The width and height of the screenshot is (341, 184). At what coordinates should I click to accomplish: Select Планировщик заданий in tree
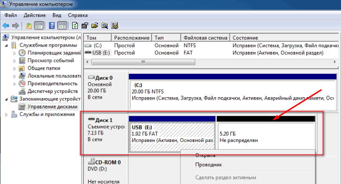54,53
